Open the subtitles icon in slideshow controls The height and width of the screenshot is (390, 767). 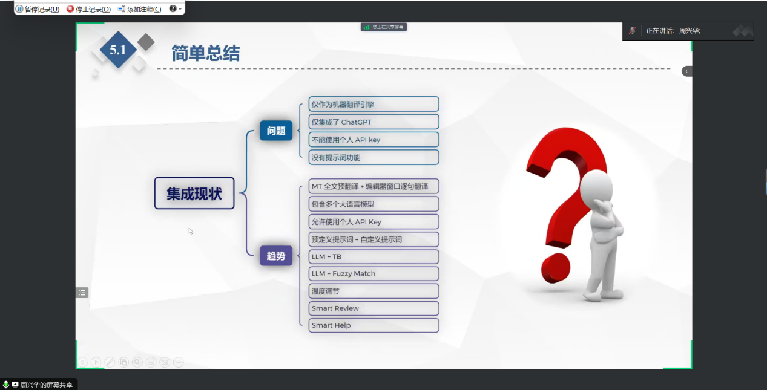151,362
